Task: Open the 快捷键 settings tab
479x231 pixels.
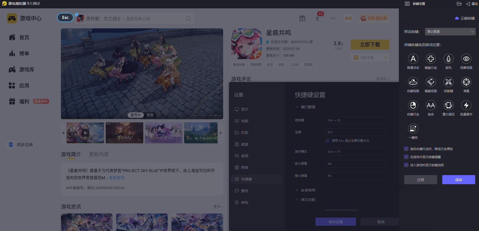Action: click(257, 179)
